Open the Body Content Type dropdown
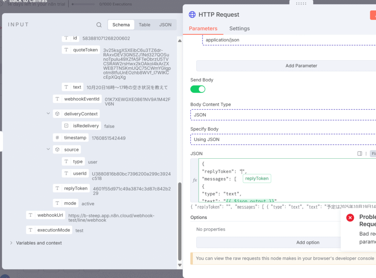The width and height of the screenshot is (376, 278). [x=283, y=115]
